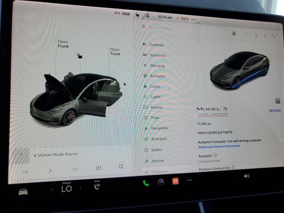Tap the clock Schedule icon
This screenshot has width=284, height=213.
146,139
